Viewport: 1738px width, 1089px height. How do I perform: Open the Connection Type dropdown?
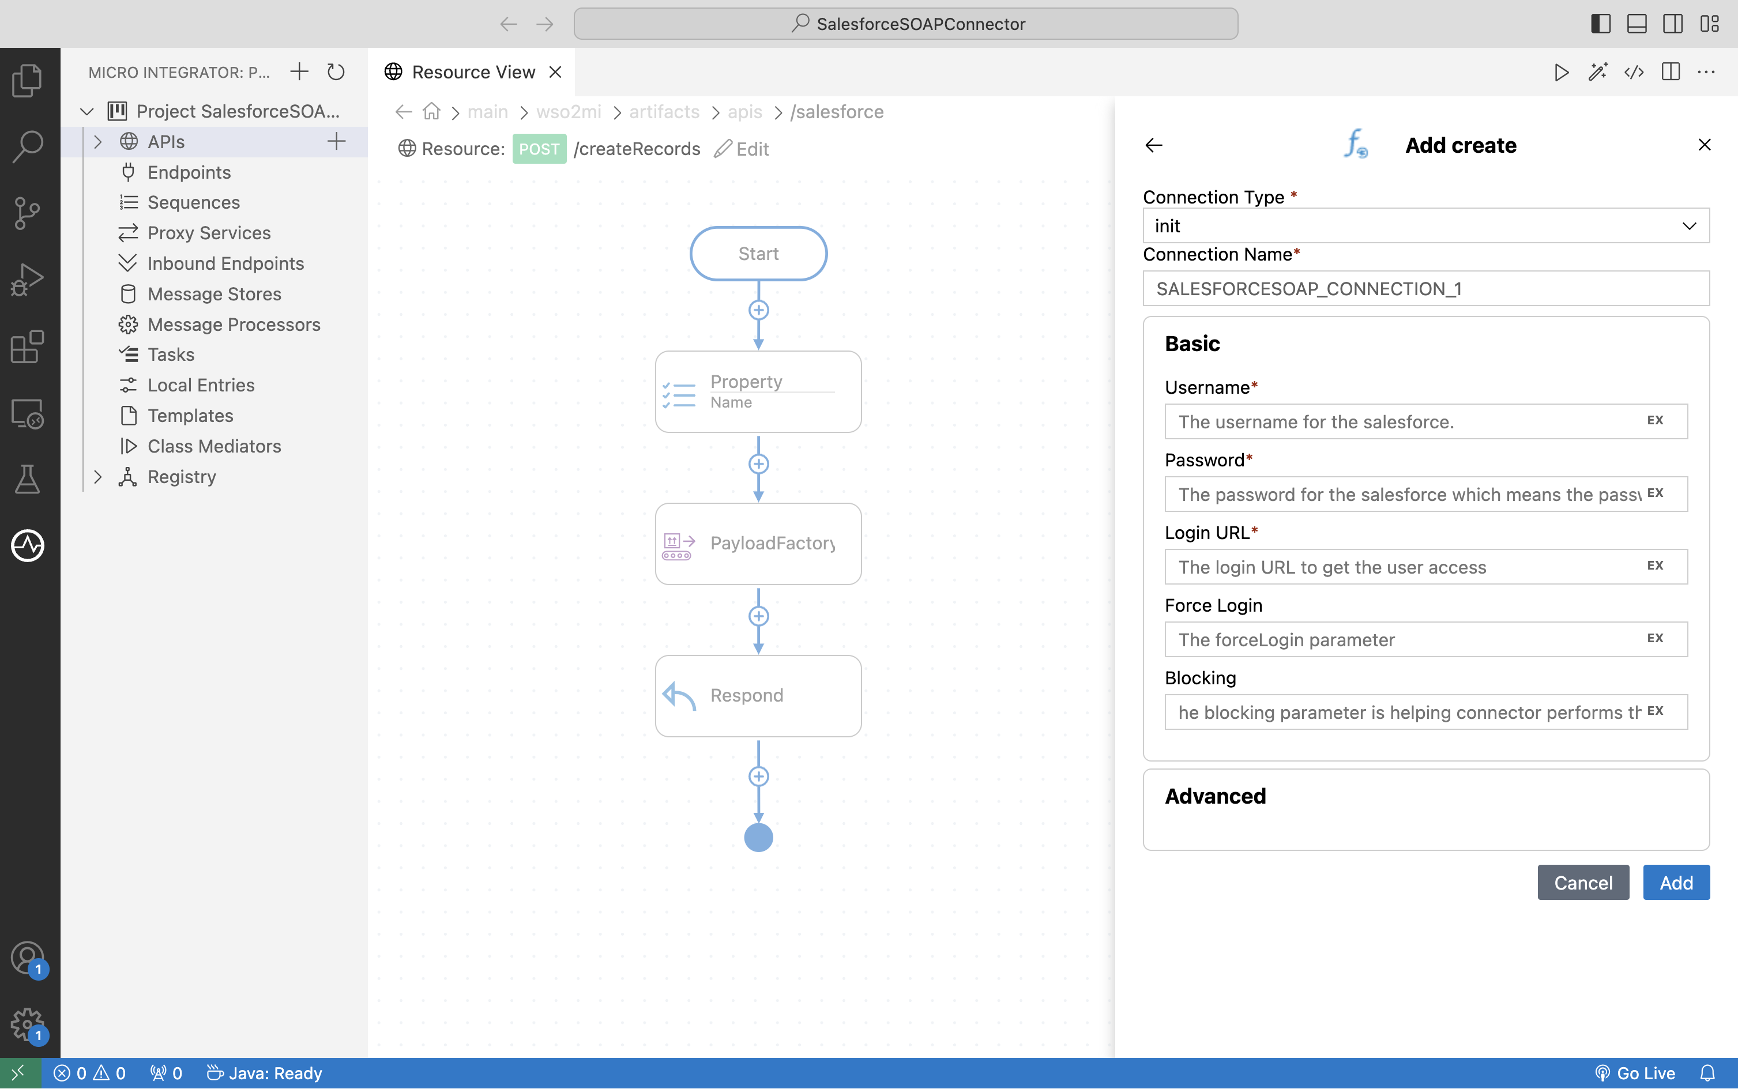pos(1426,226)
